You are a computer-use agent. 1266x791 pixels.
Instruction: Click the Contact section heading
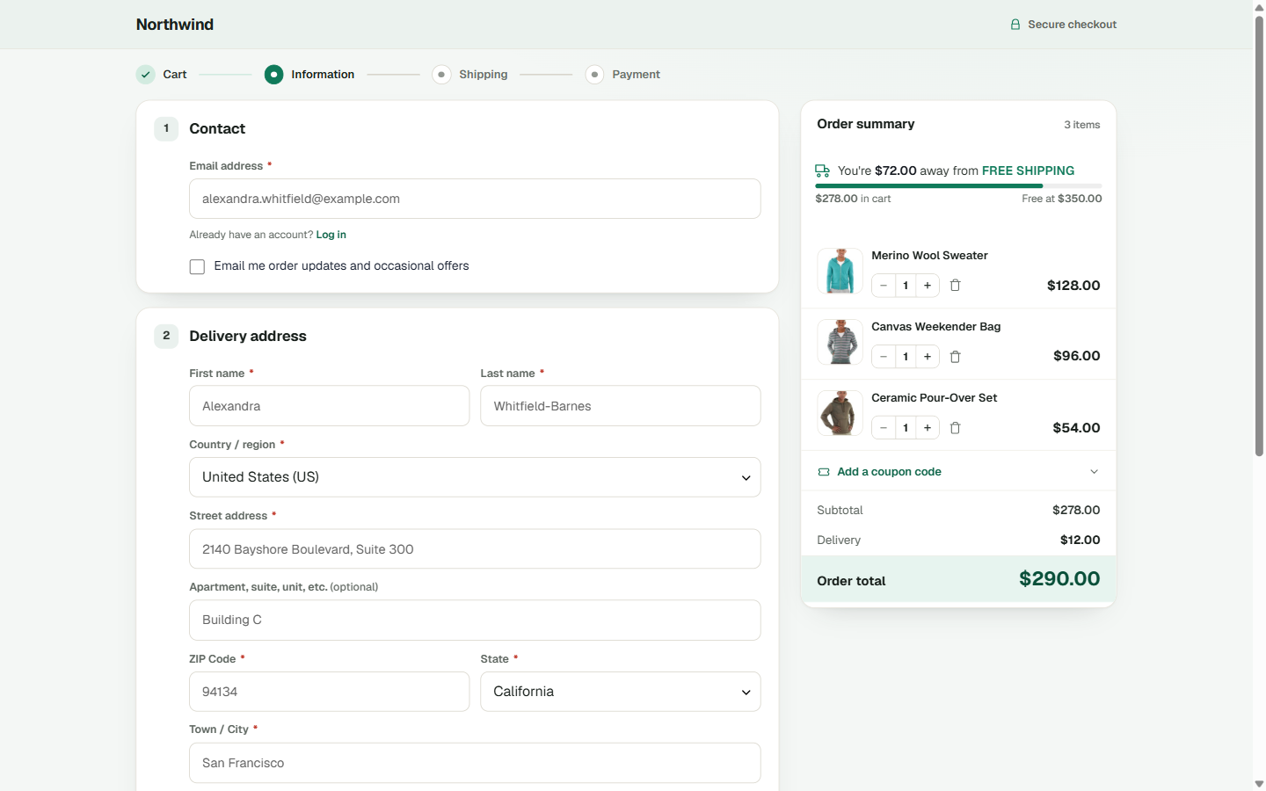217,129
